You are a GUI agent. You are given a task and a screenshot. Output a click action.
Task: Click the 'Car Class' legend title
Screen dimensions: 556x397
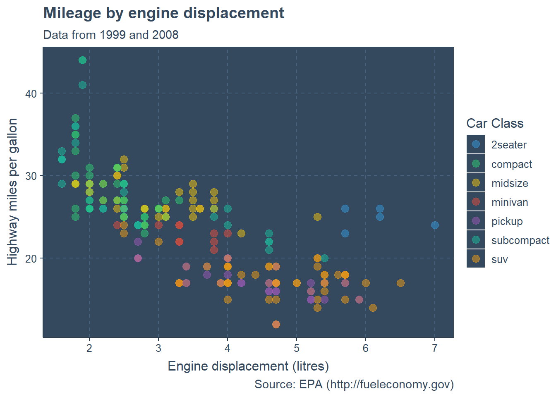click(x=495, y=123)
